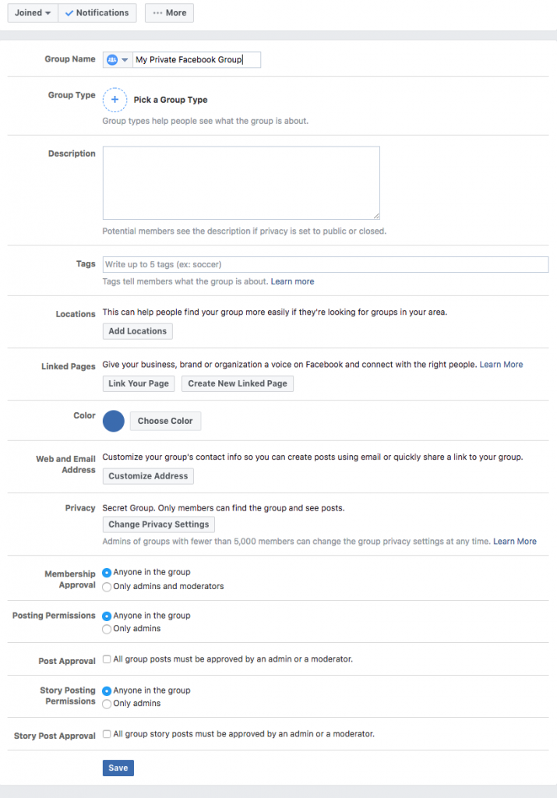Click the Add Locations button
Viewport: 557px width, 798px height.
[137, 330]
